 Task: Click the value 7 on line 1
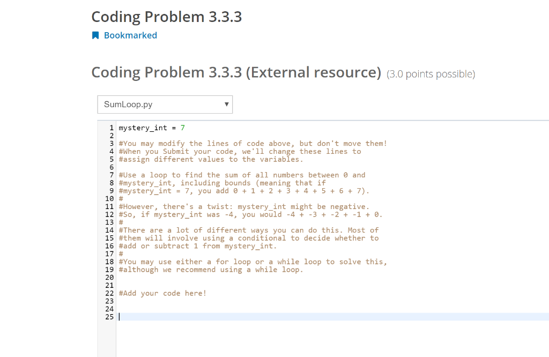(x=182, y=128)
